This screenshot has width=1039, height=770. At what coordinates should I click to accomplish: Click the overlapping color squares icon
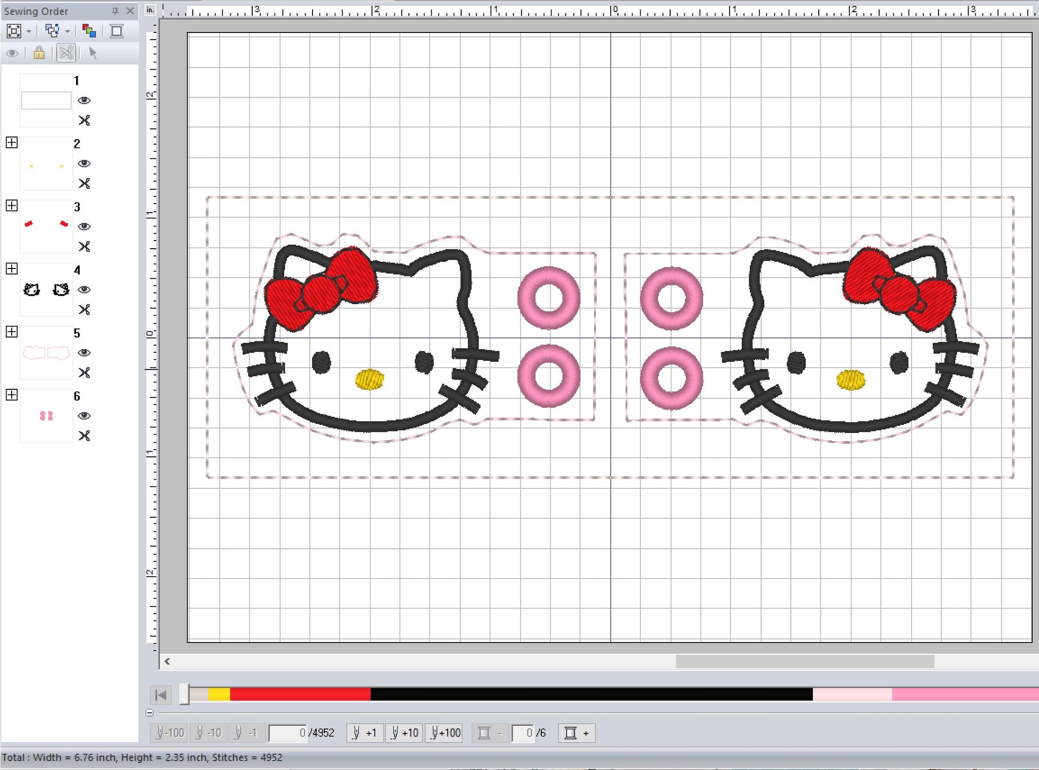[89, 31]
